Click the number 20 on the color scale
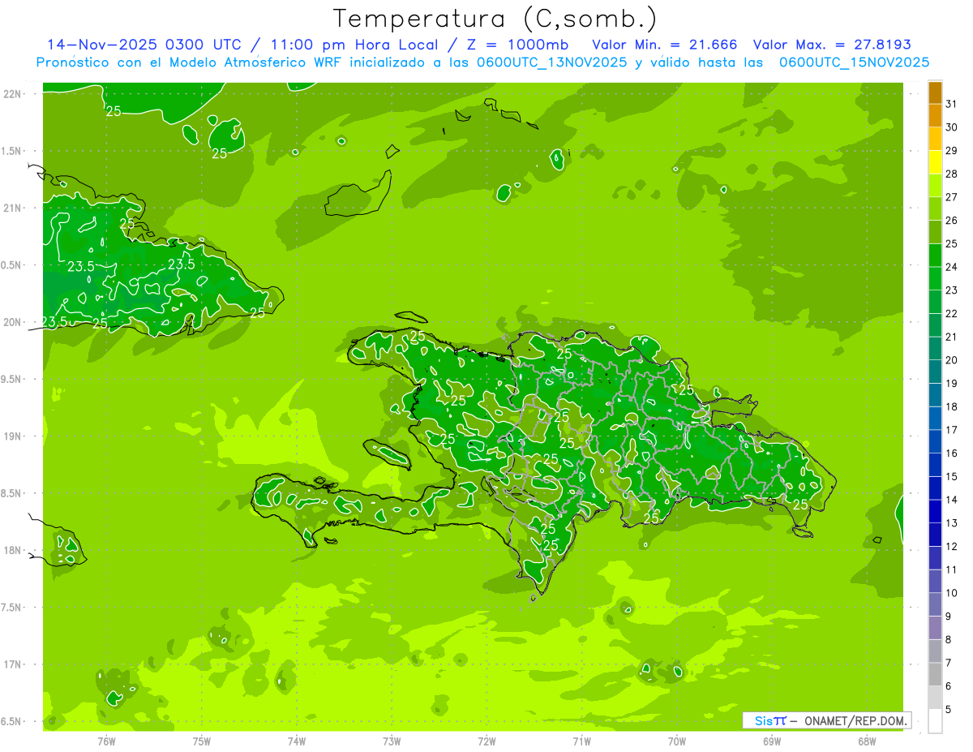 (x=951, y=360)
